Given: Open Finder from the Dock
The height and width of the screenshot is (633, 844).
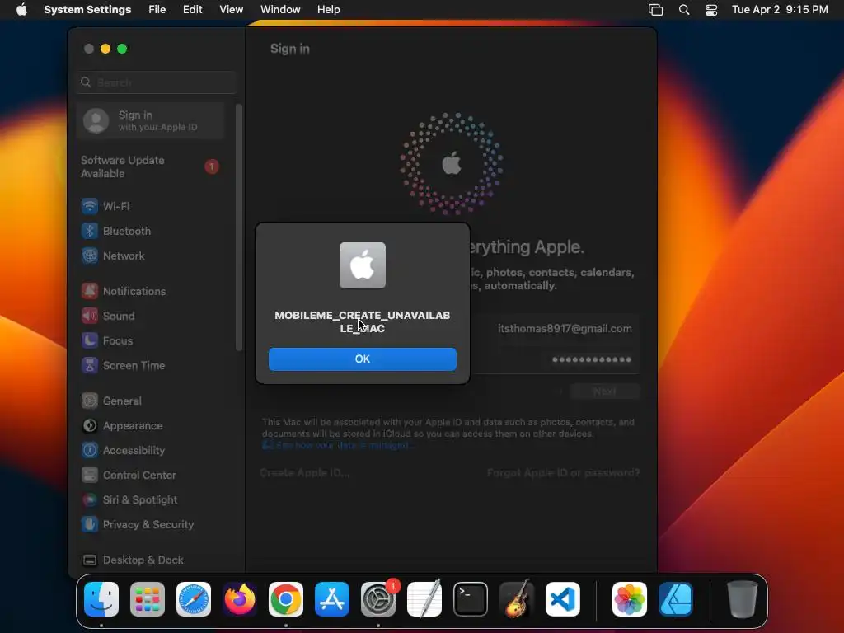Looking at the screenshot, I should pyautogui.click(x=101, y=599).
